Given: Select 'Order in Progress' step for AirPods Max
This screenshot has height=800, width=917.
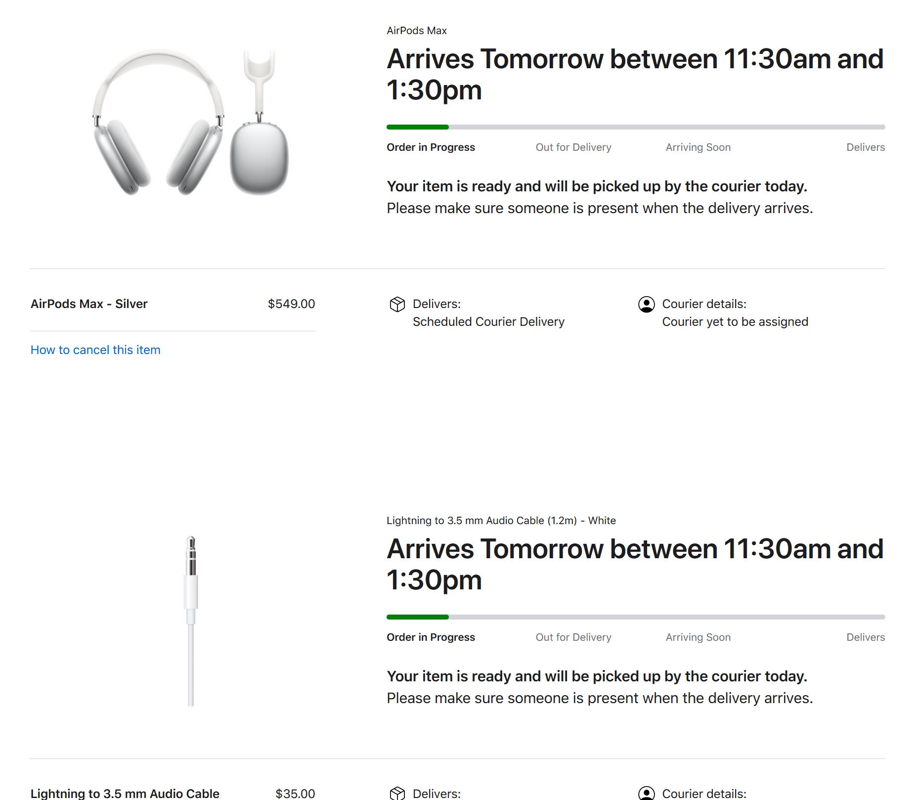Looking at the screenshot, I should tap(431, 147).
